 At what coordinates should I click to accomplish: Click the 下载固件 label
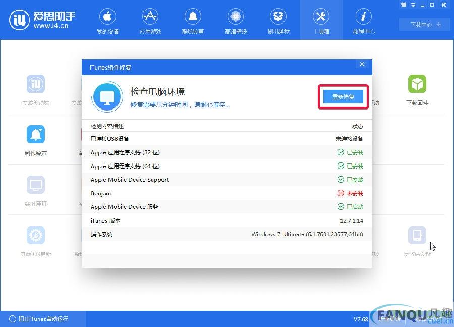point(417,103)
